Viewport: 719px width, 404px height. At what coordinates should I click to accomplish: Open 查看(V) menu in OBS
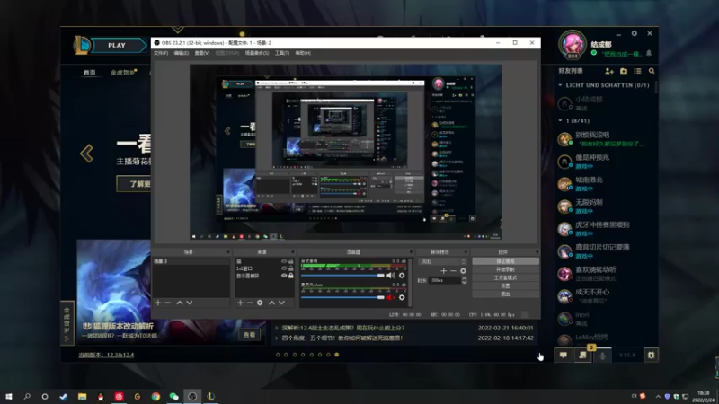point(201,53)
